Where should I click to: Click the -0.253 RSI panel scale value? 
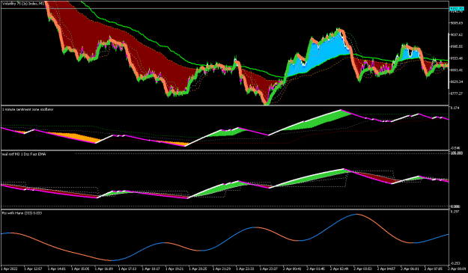(456, 263)
